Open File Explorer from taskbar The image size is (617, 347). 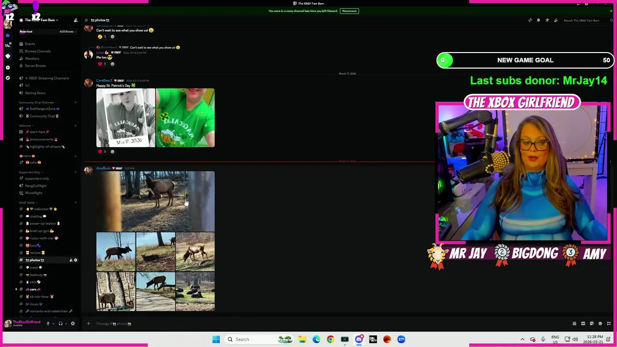pos(302,339)
